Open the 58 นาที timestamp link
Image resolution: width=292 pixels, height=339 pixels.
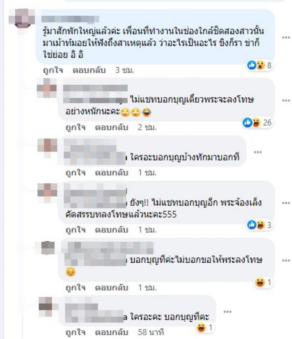click(x=151, y=332)
